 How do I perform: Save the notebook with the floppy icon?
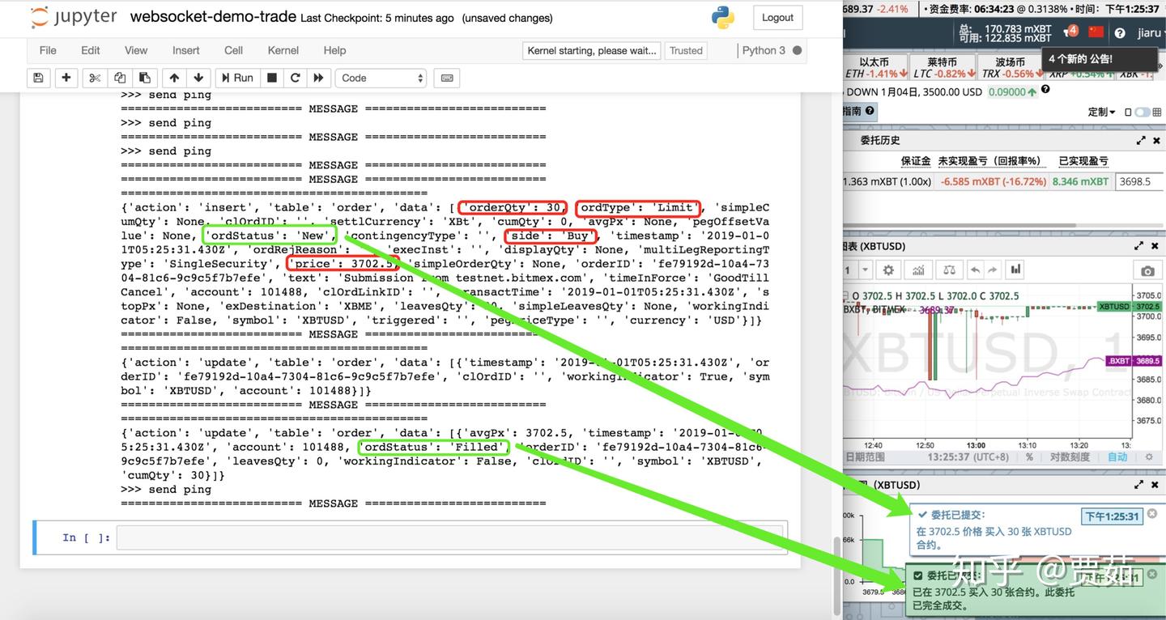pos(38,78)
